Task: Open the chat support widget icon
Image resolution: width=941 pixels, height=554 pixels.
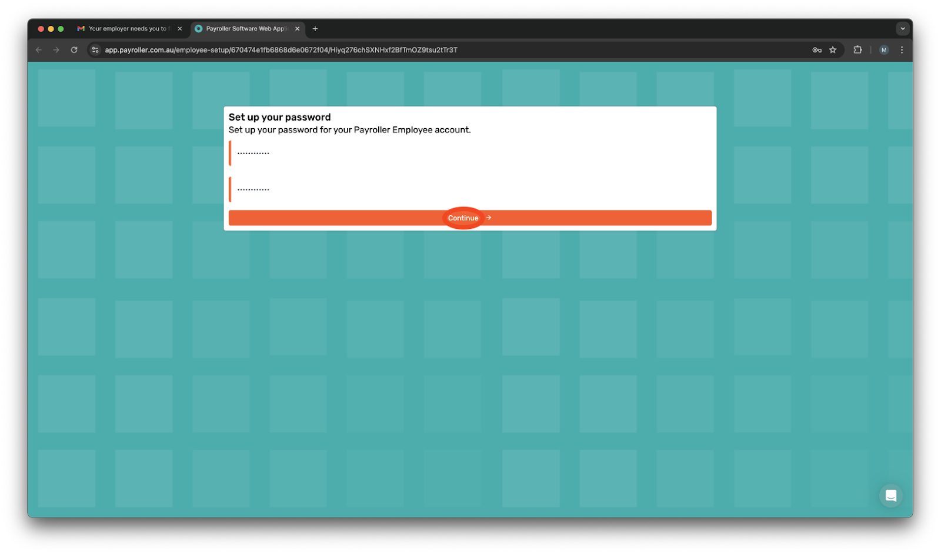Action: (890, 496)
